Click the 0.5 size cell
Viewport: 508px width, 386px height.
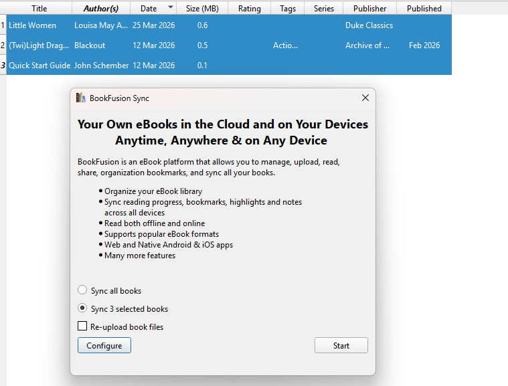202,45
